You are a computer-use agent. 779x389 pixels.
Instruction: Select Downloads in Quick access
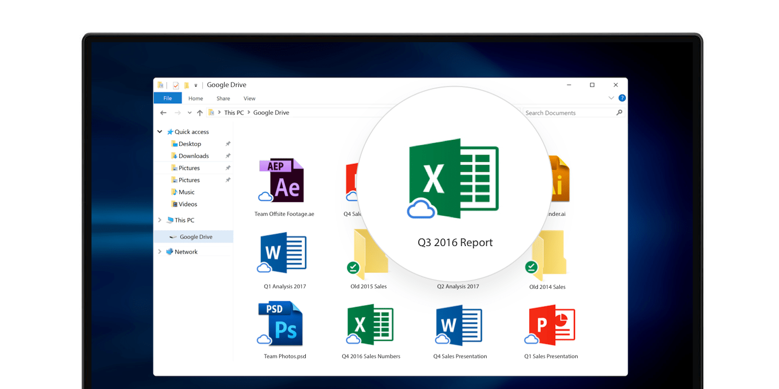pyautogui.click(x=193, y=156)
